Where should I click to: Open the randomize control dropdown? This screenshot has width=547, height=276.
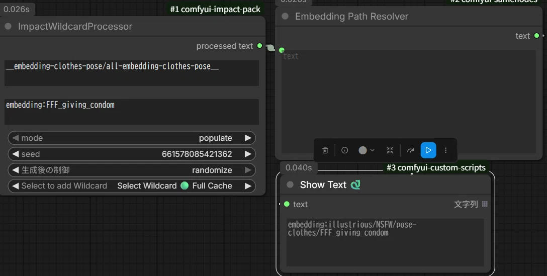pos(132,170)
